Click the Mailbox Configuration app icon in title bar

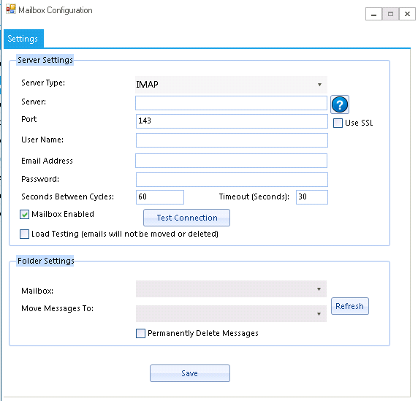[x=11, y=9]
